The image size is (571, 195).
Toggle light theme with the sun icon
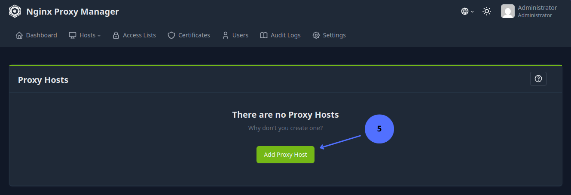click(x=487, y=12)
